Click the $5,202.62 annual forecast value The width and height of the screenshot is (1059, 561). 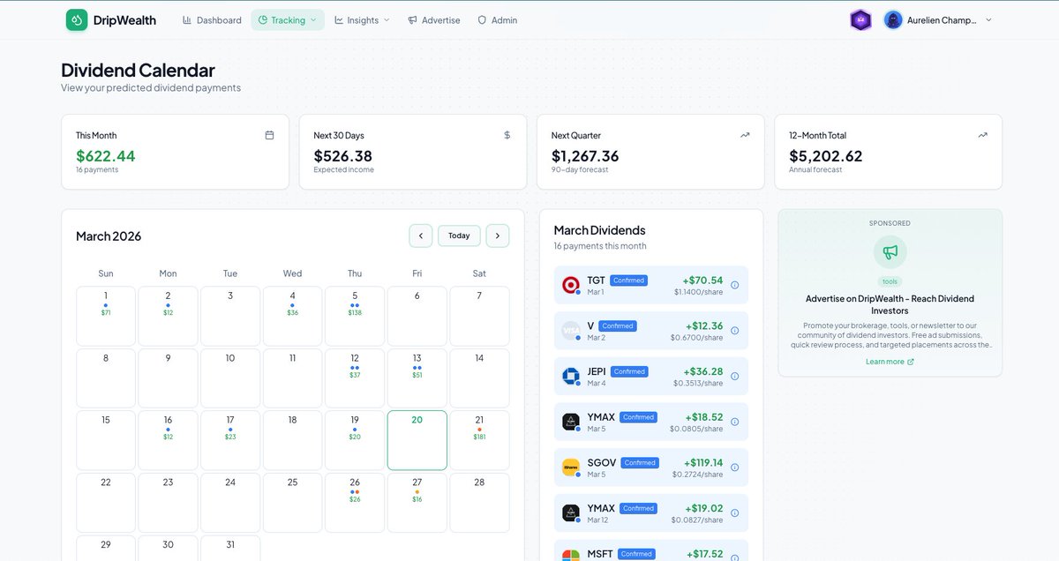click(x=826, y=156)
